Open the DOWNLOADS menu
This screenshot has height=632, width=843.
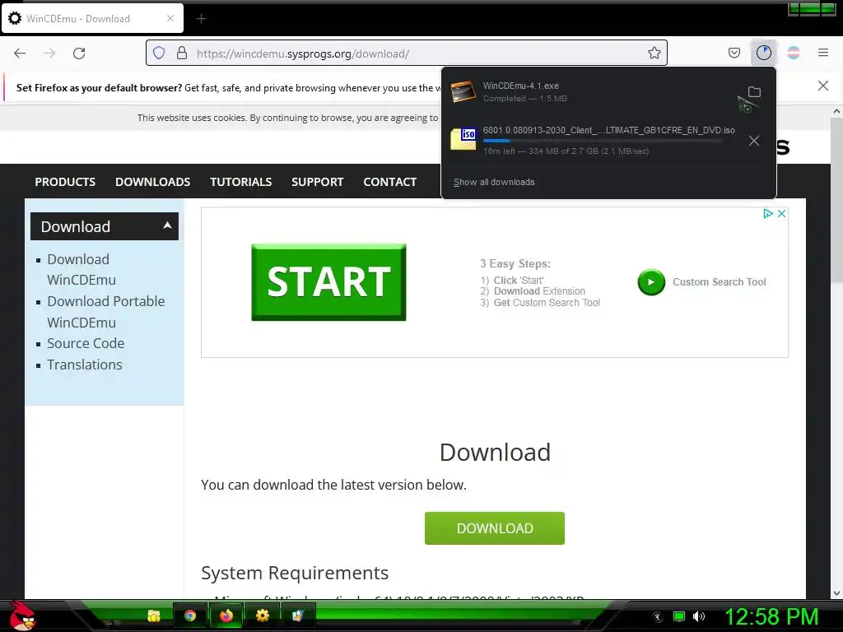click(x=152, y=182)
